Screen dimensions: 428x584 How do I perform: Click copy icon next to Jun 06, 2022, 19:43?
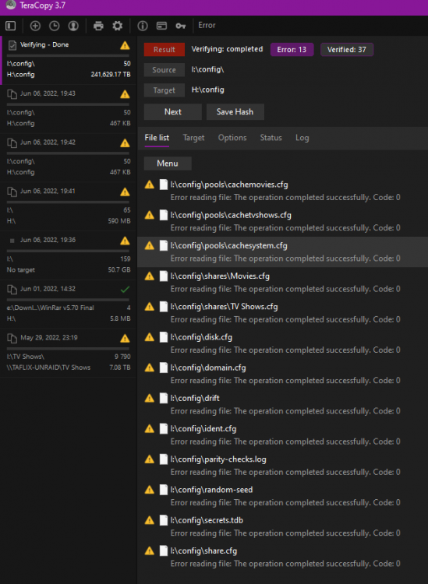12,94
